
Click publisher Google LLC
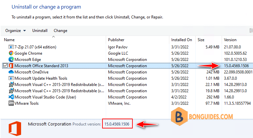(118, 53)
